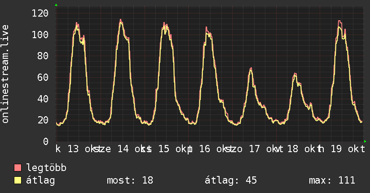Click the 0 y-axis label
Viewport: 370px width, 193px height.
46,141
